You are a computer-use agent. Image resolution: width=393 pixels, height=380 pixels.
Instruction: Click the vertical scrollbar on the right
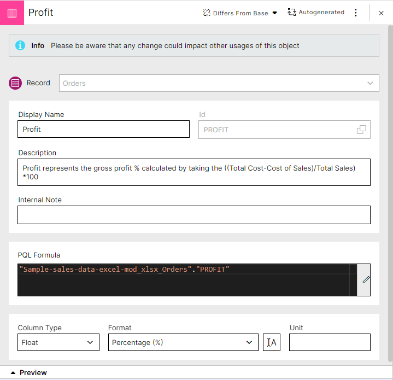(x=390, y=193)
